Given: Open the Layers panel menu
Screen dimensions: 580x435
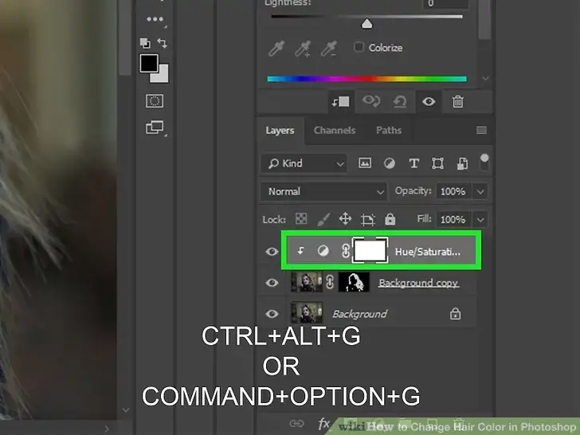Looking at the screenshot, I should 481,130.
